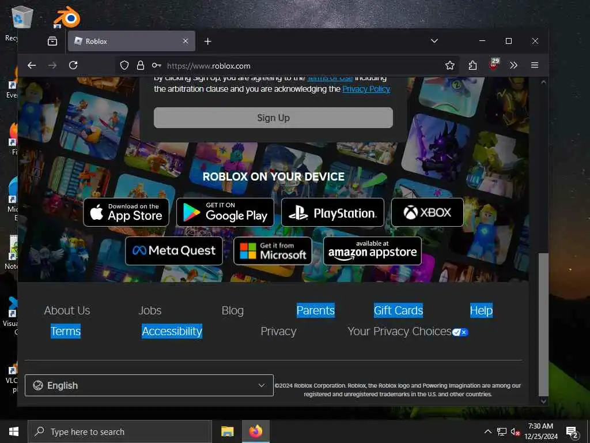This screenshot has height=443, width=590.
Task: Go back using the browser back arrow
Action: pyautogui.click(x=32, y=66)
